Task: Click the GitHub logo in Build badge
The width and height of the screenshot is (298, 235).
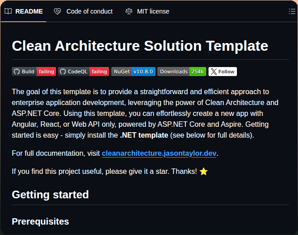Action: click(x=17, y=72)
